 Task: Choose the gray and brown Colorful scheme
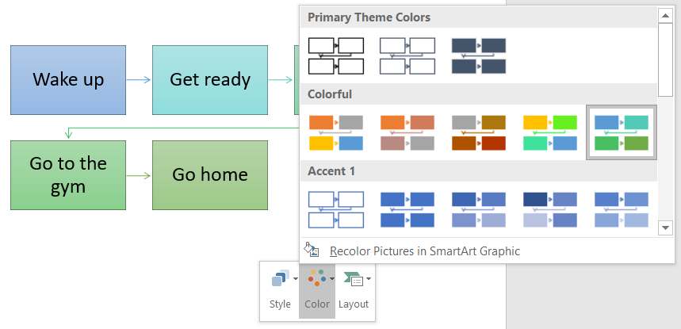tap(479, 133)
